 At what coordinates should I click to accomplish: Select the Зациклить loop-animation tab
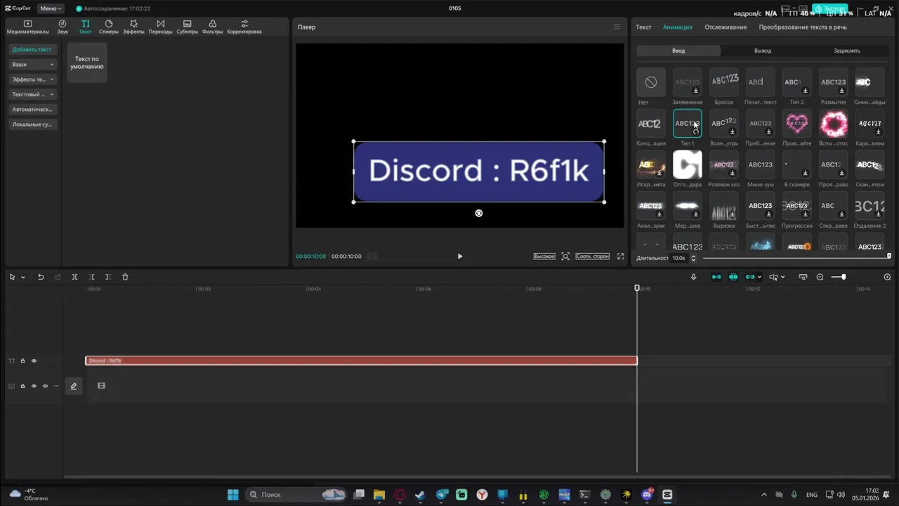(x=847, y=51)
